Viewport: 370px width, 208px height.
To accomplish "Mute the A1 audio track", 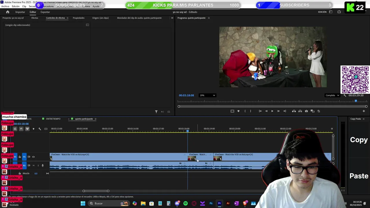I will pyautogui.click(x=34, y=166).
